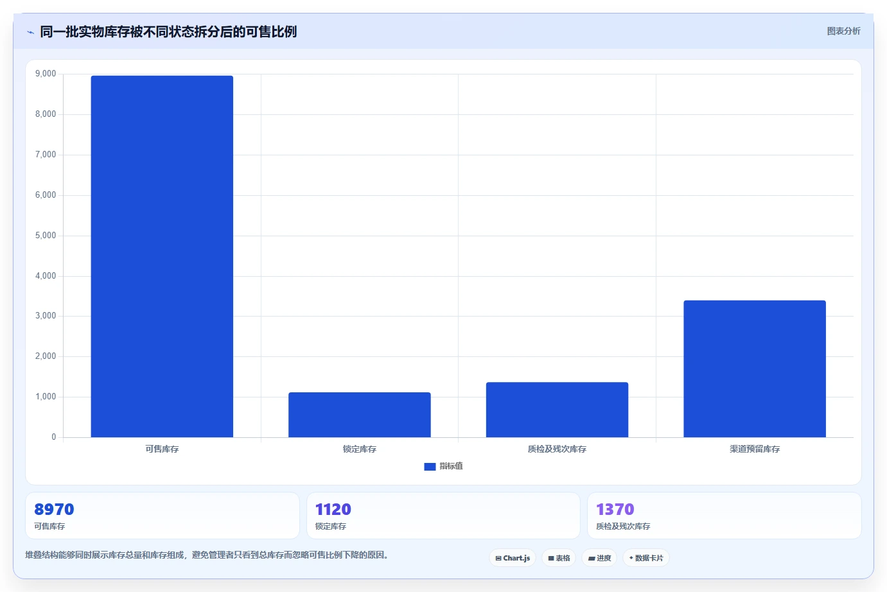Screen dimensions: 887x592
Task: Click the 渠道预留库存 x-axis label
Action: click(755, 449)
